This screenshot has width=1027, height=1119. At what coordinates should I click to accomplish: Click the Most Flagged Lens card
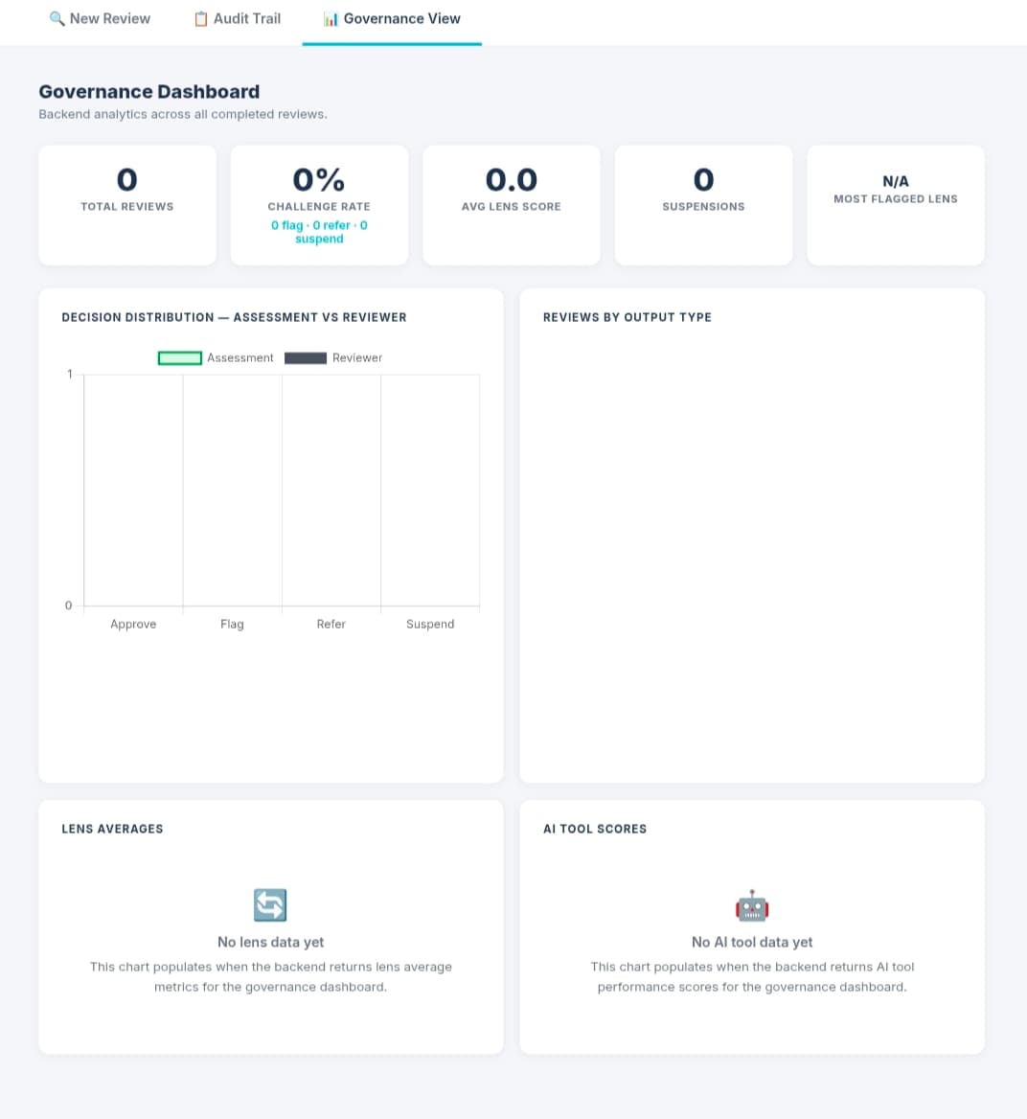pos(896,206)
